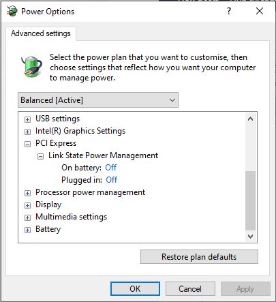Open help with the question mark button
The width and height of the screenshot is (276, 302).
(229, 11)
